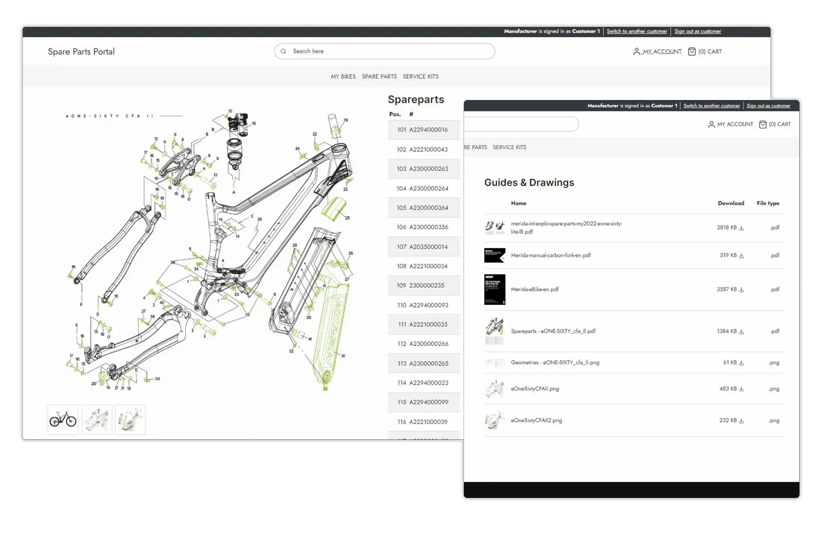Open file name Merida-eBike-en.pdf
The height and width of the screenshot is (547, 821).
pos(535,289)
